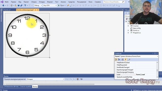This screenshot has width=162, height=91.
Task: Open the Окно menu
Action: click(x=90, y=2)
